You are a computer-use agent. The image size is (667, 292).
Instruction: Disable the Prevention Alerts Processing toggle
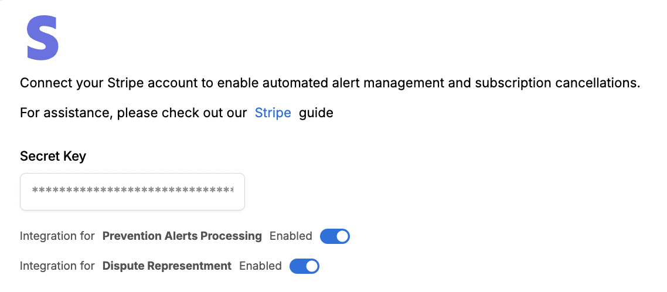(335, 236)
